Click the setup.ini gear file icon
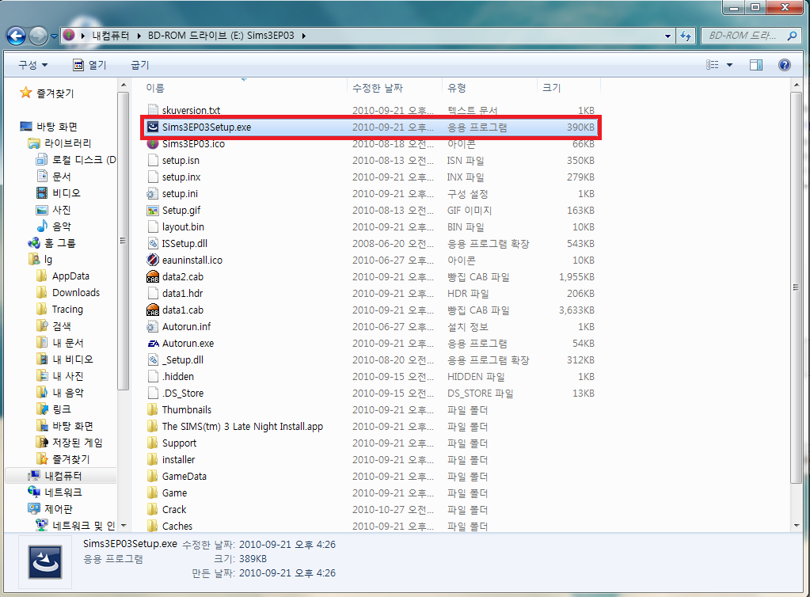The image size is (810, 597). click(152, 194)
